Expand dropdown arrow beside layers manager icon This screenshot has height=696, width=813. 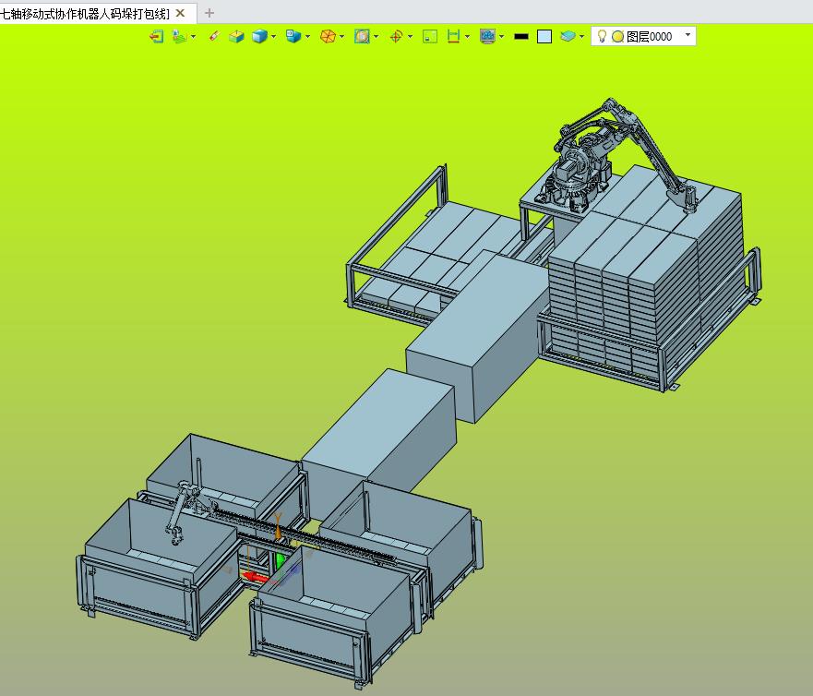(x=581, y=37)
